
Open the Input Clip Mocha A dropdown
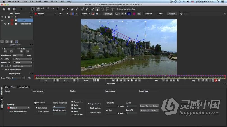[x=18, y=108]
